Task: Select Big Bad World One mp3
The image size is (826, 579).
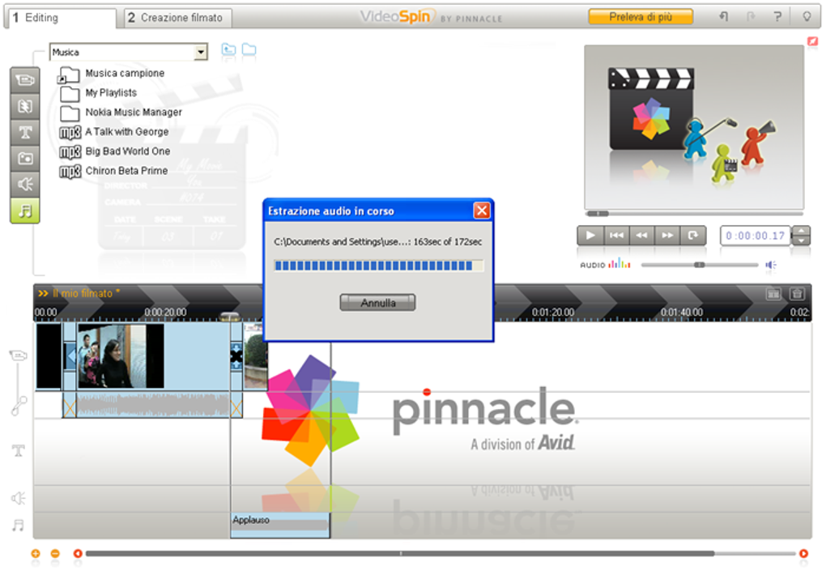Action: 115,151
